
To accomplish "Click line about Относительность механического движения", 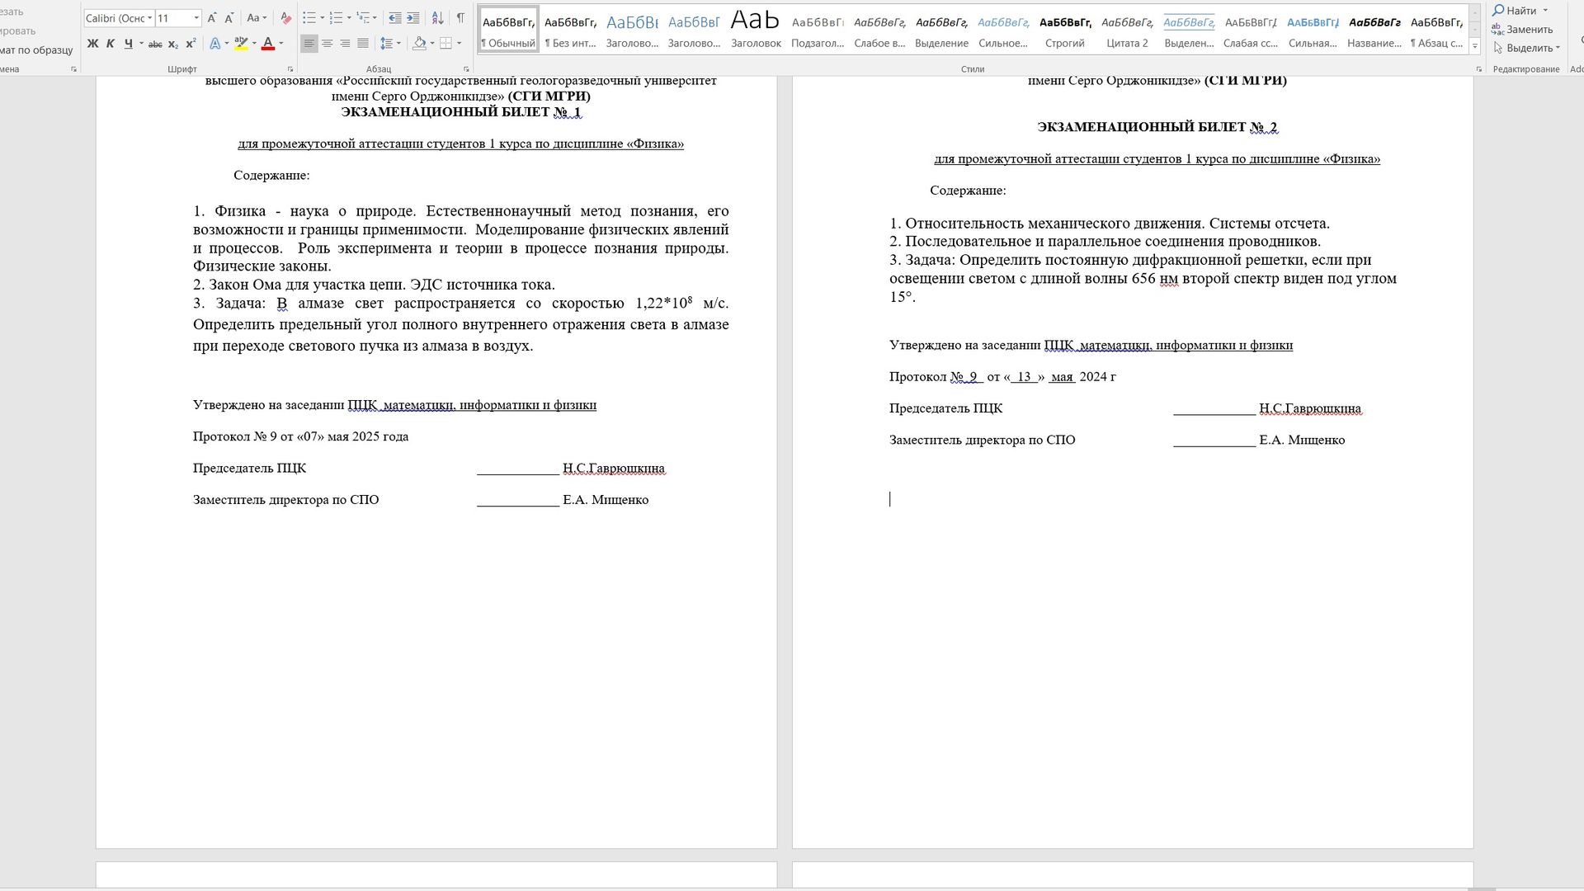I will tap(1110, 224).
